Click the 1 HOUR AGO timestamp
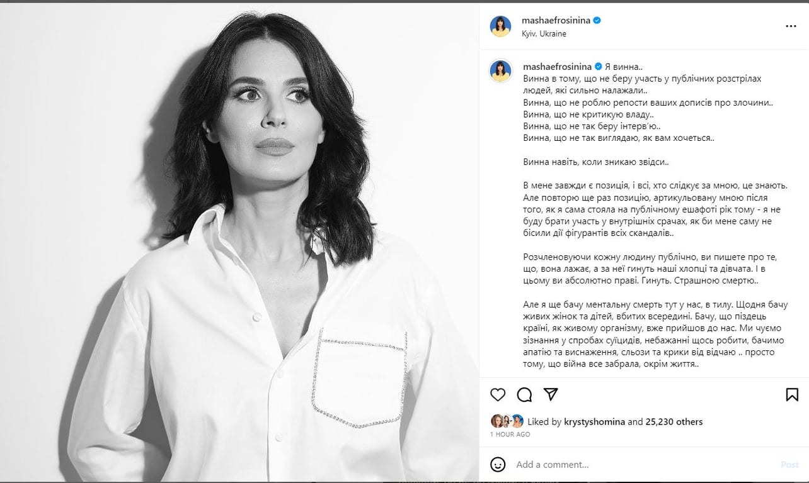This screenshot has height=483, width=809. [x=510, y=435]
